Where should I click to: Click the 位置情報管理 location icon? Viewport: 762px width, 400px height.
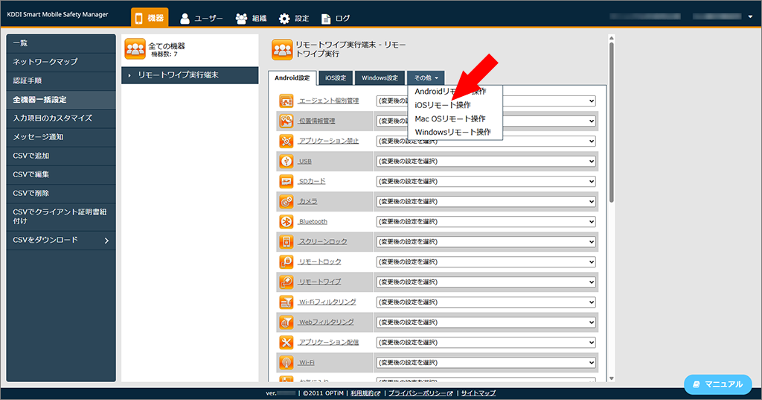[286, 121]
